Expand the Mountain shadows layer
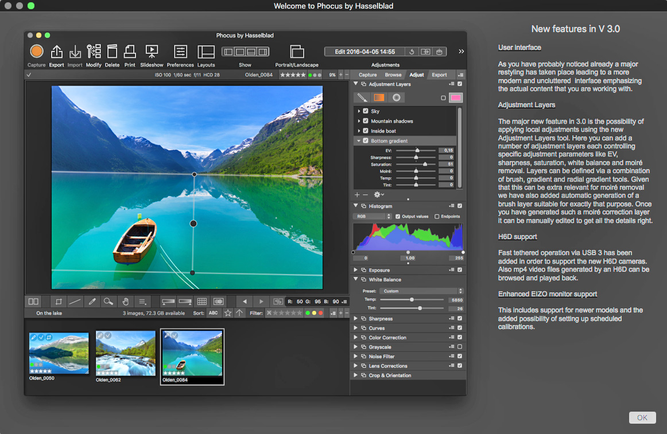The image size is (667, 434). pyautogui.click(x=359, y=121)
